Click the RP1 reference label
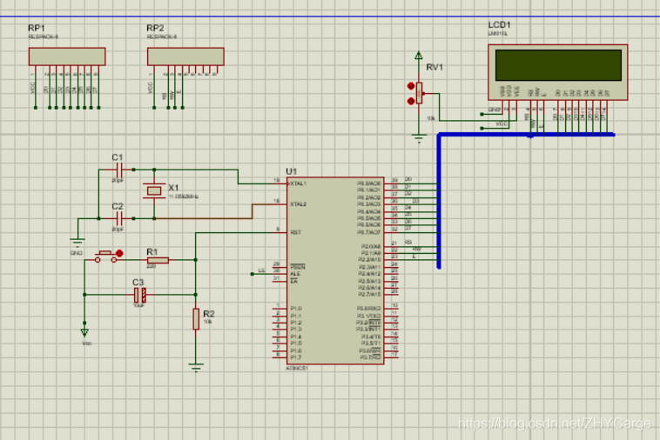 click(37, 28)
